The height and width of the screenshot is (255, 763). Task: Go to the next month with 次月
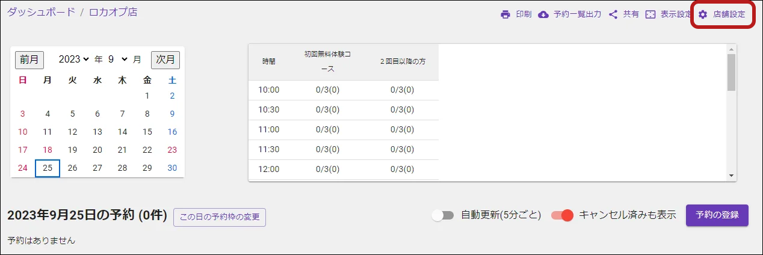pos(165,60)
